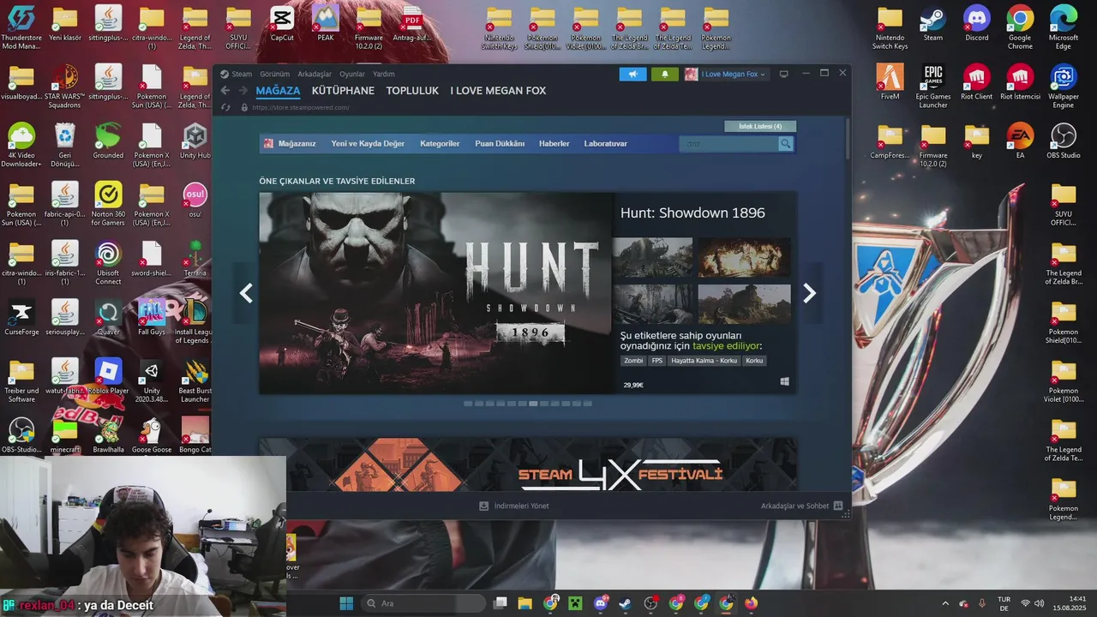Show next featured game carousel arrow
The width and height of the screenshot is (1097, 617).
tap(809, 293)
